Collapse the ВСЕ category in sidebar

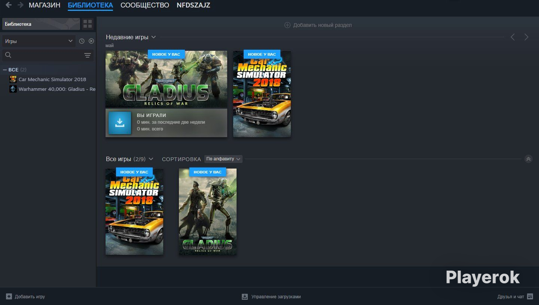[5, 70]
